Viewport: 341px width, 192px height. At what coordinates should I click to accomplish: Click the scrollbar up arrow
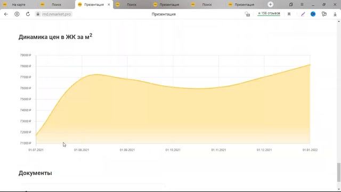click(x=339, y=21)
